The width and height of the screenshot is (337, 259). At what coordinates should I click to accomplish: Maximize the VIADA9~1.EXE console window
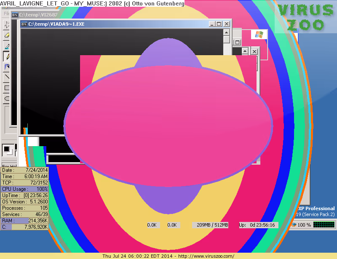219,24
